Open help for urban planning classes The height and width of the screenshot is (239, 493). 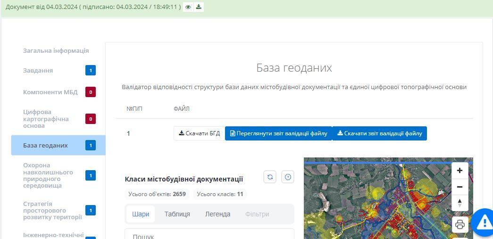click(288, 177)
